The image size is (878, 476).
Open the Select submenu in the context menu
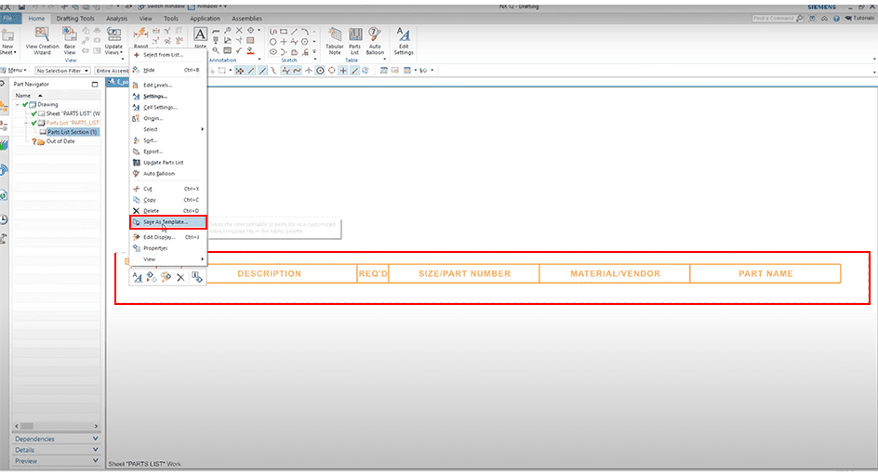(168, 129)
